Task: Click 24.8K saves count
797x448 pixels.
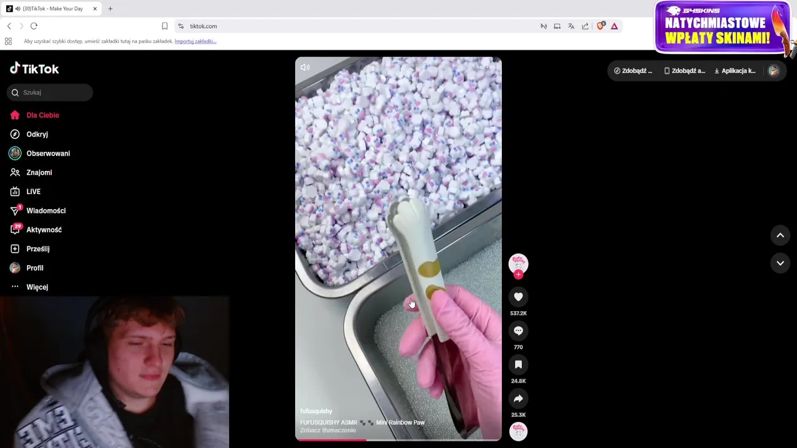Action: (x=518, y=381)
